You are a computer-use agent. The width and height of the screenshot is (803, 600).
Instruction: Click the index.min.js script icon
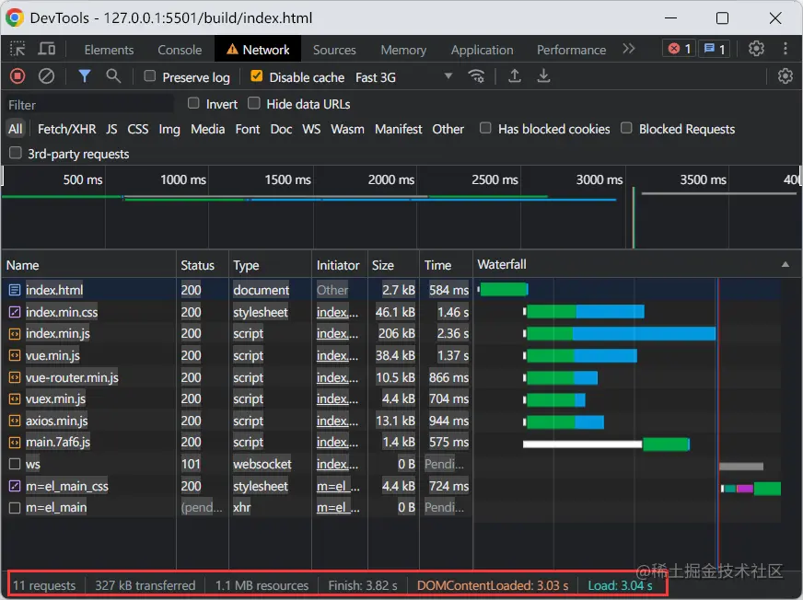tap(15, 334)
